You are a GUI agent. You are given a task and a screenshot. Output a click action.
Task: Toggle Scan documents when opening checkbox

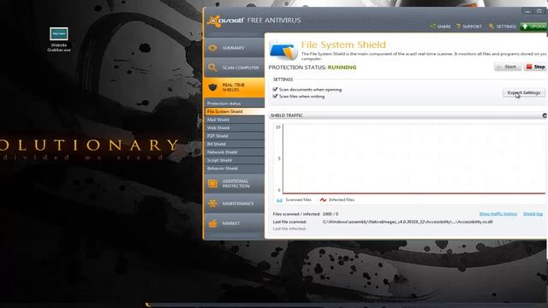pyautogui.click(x=275, y=89)
